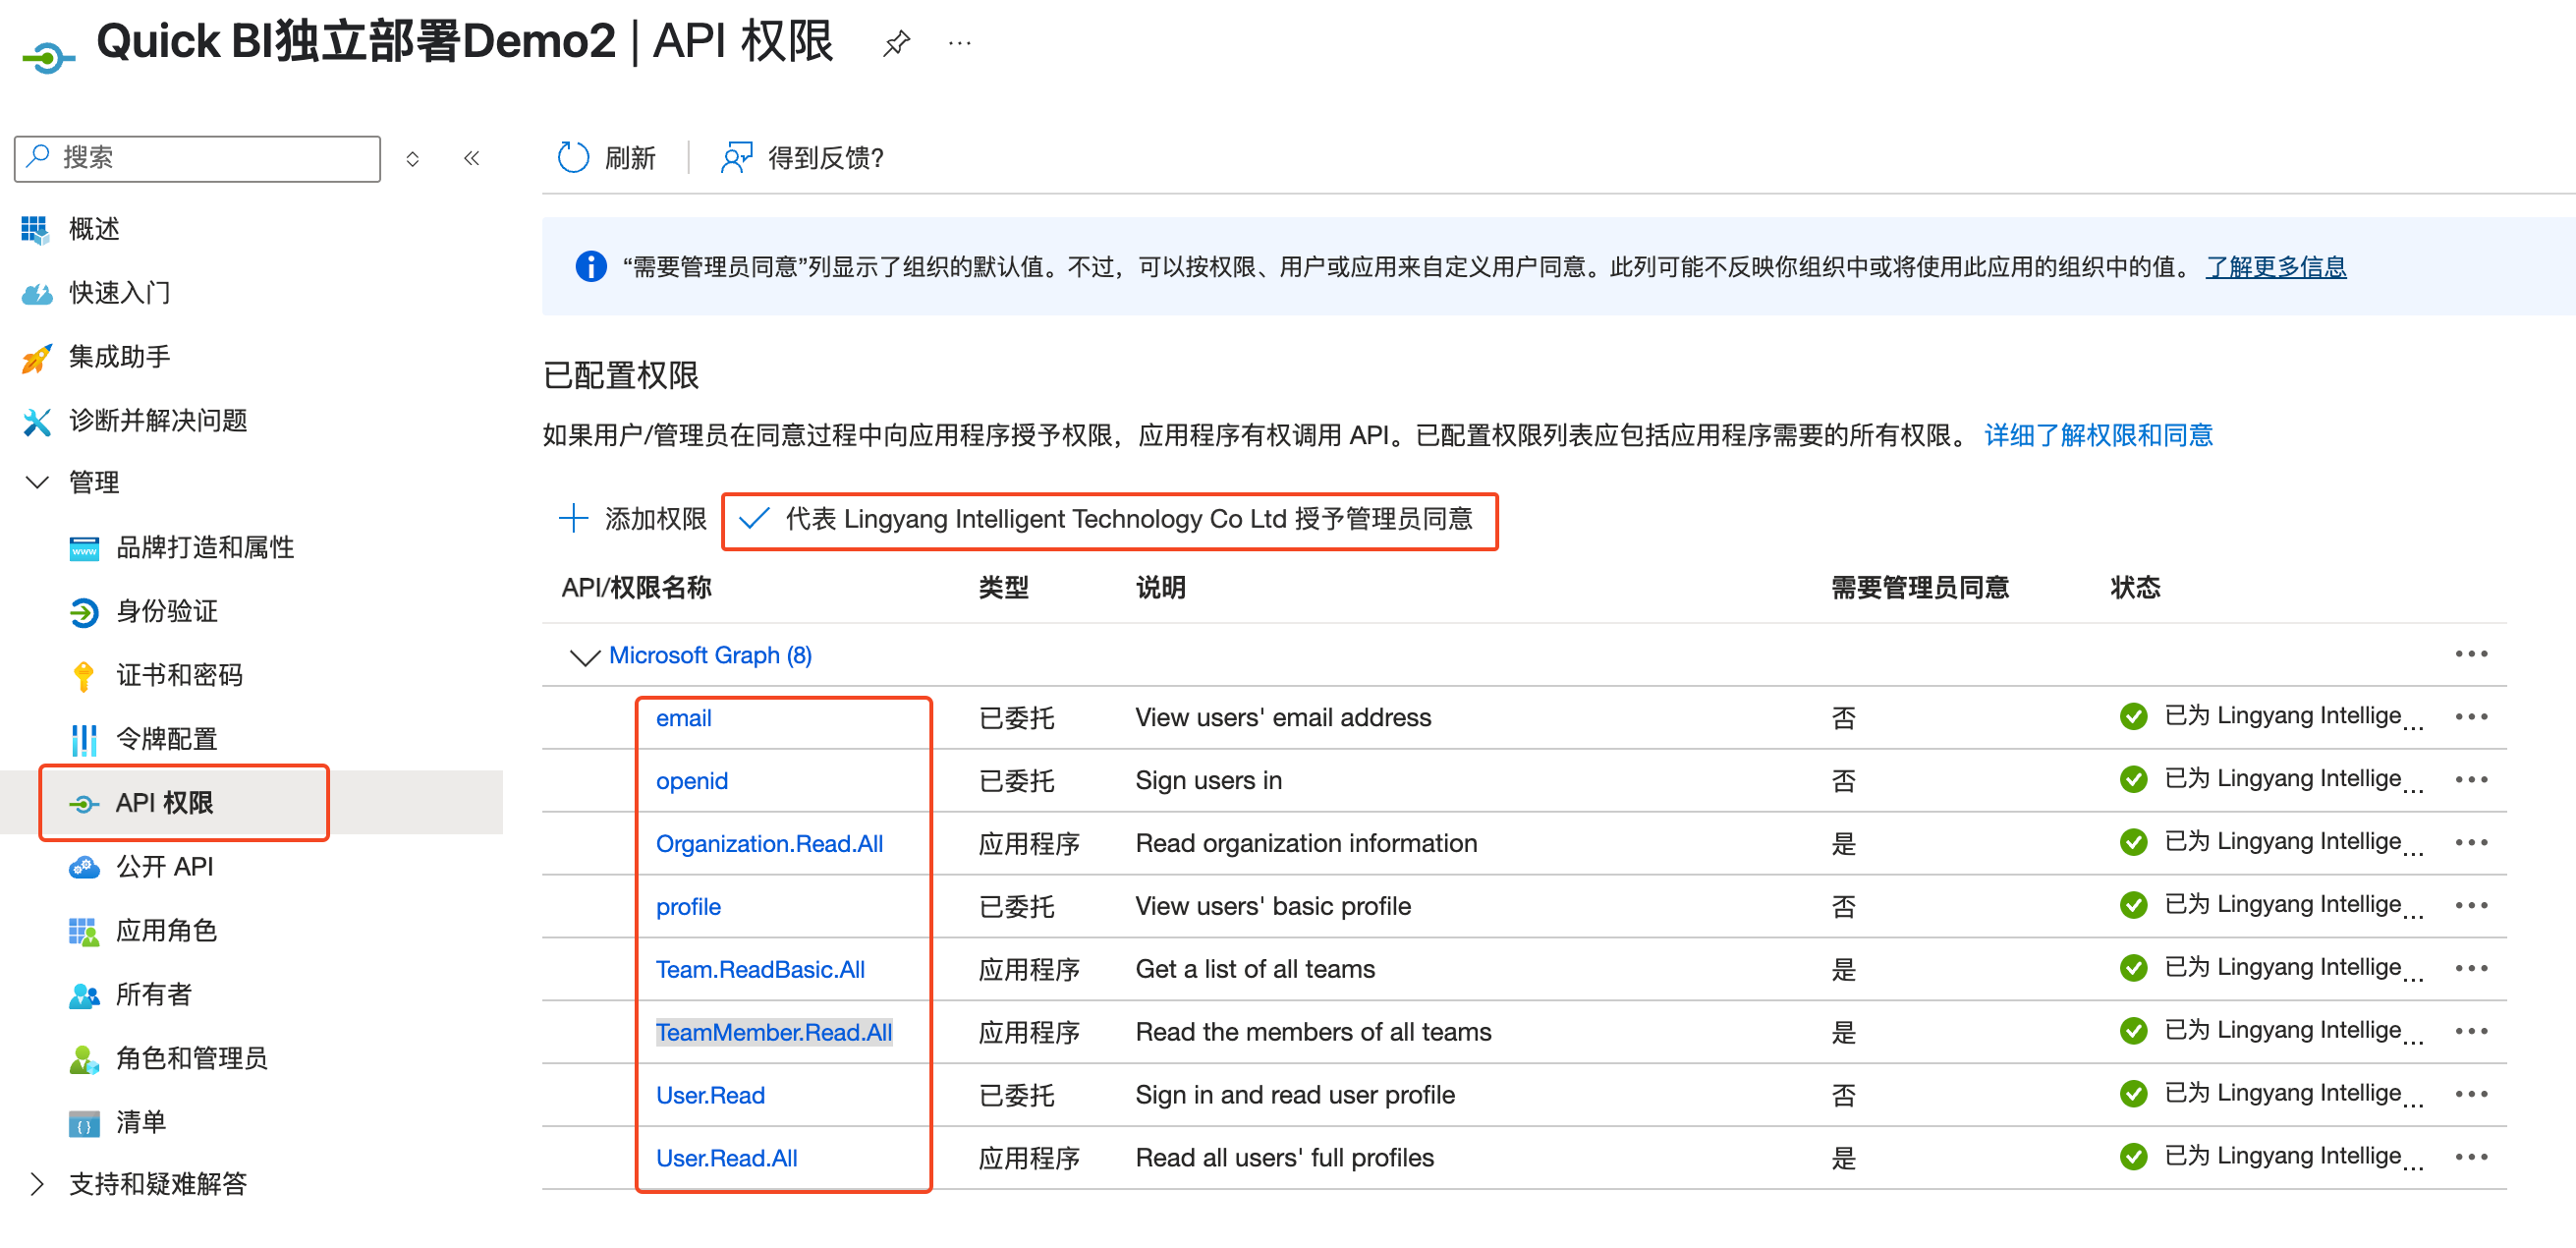Pin the API permissions page

tap(896, 43)
